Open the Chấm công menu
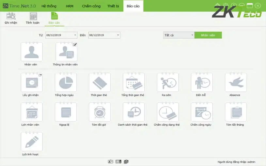Viewport: 266px width, 166px height. (x=91, y=6)
